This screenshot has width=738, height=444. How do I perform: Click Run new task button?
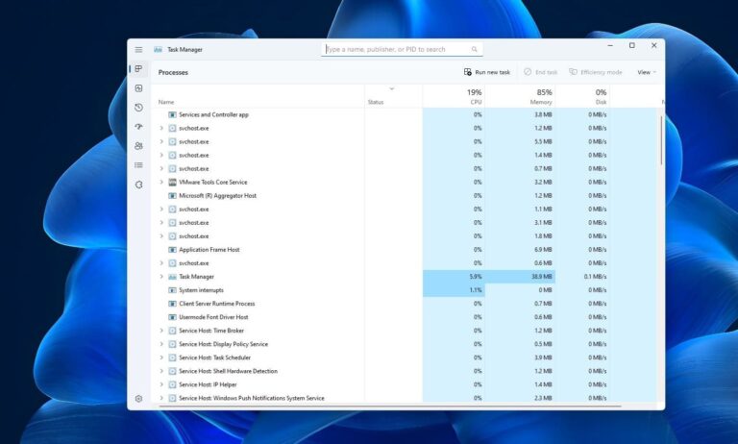487,72
